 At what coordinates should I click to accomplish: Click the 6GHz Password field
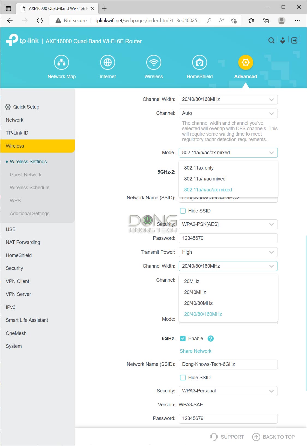228,419
